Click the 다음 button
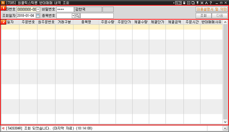 click(x=219, y=15)
